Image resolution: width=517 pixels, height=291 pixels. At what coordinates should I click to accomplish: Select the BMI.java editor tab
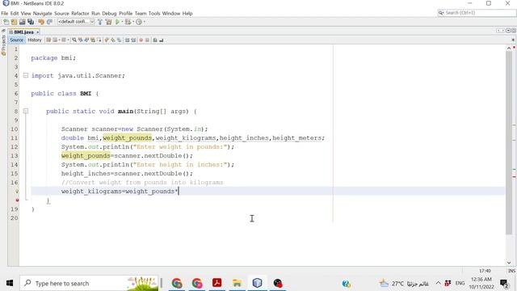click(x=23, y=32)
